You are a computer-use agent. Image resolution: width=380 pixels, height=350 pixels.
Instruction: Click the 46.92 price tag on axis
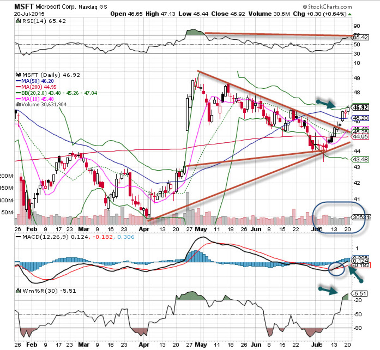[x=360, y=108]
